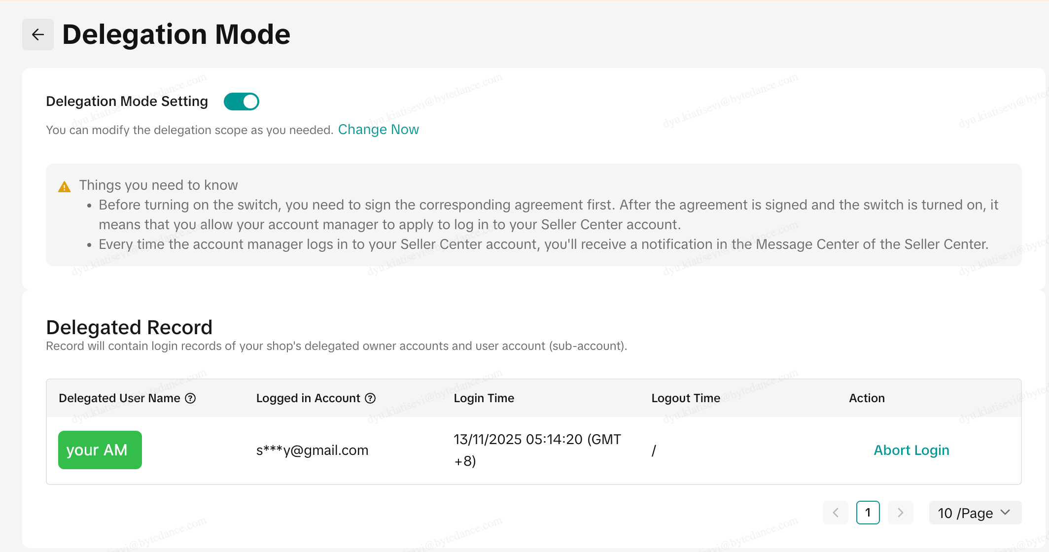Image resolution: width=1049 pixels, height=552 pixels.
Task: Select page number 1 in pagination
Action: pyautogui.click(x=868, y=513)
